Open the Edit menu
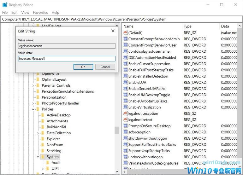Image resolution: width=243 pixels, height=175 pixels. (15, 12)
